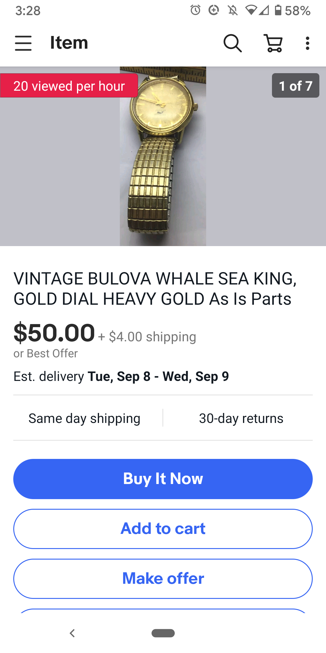This screenshot has height=653, width=326.
Task: Tap the 20 viewed per hour badge
Action: click(x=69, y=86)
